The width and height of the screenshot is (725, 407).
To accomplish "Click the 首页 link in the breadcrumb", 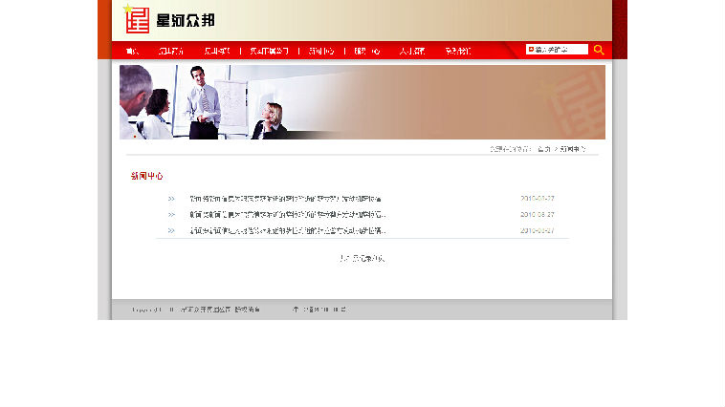I will [544, 149].
